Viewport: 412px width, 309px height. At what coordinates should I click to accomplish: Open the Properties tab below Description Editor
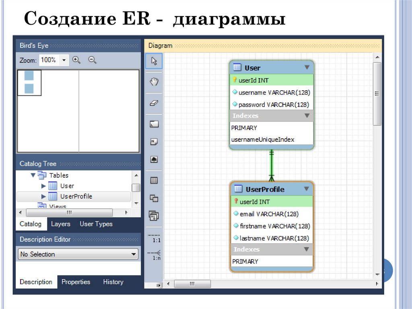pos(76,282)
